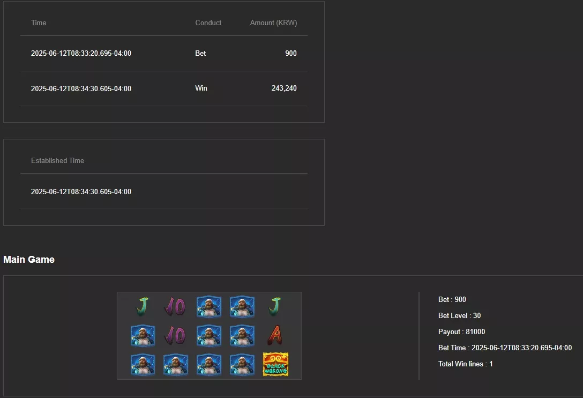Click the Total Win lines : 1 text
This screenshot has height=398, width=583.
pyautogui.click(x=466, y=364)
